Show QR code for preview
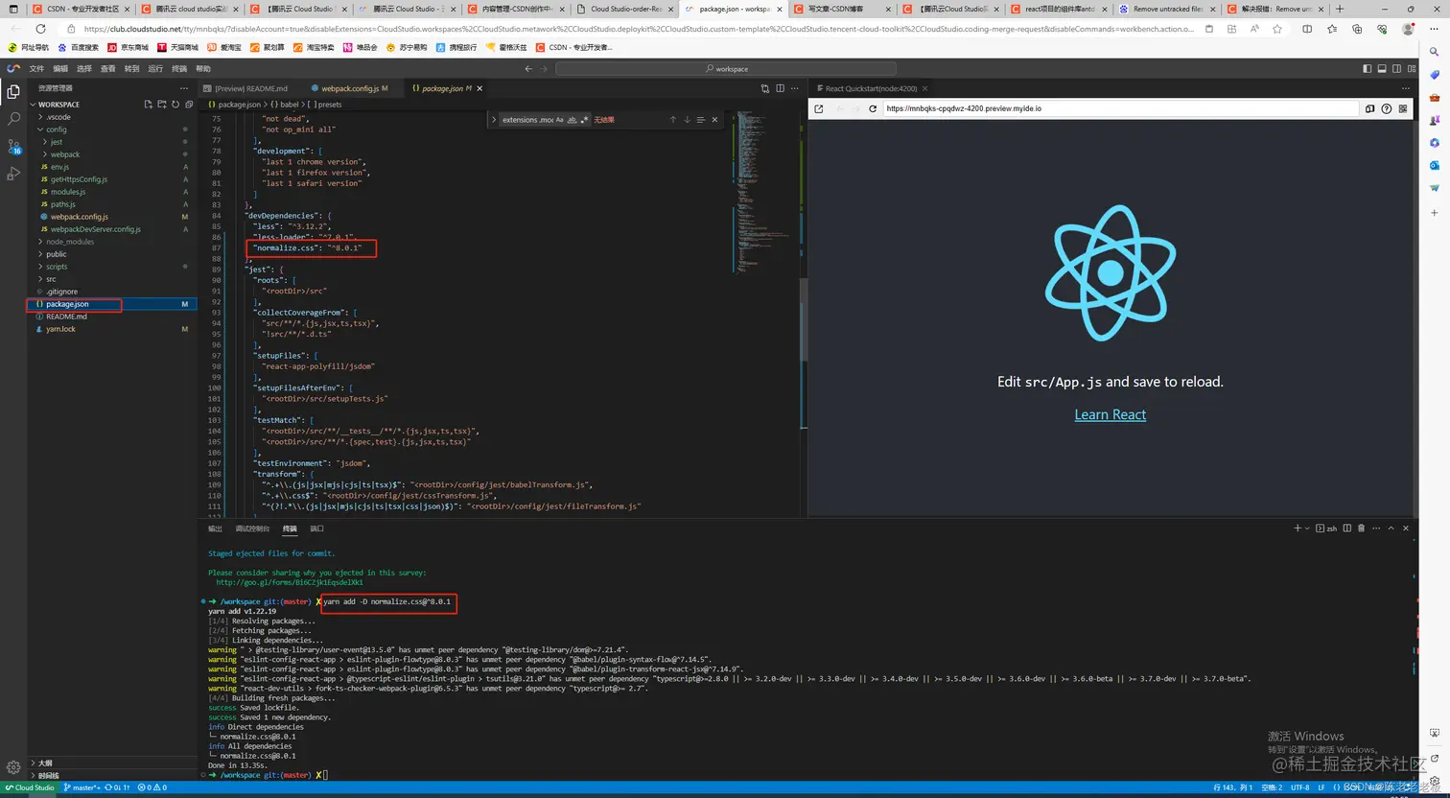The width and height of the screenshot is (1450, 798). click(x=1404, y=108)
